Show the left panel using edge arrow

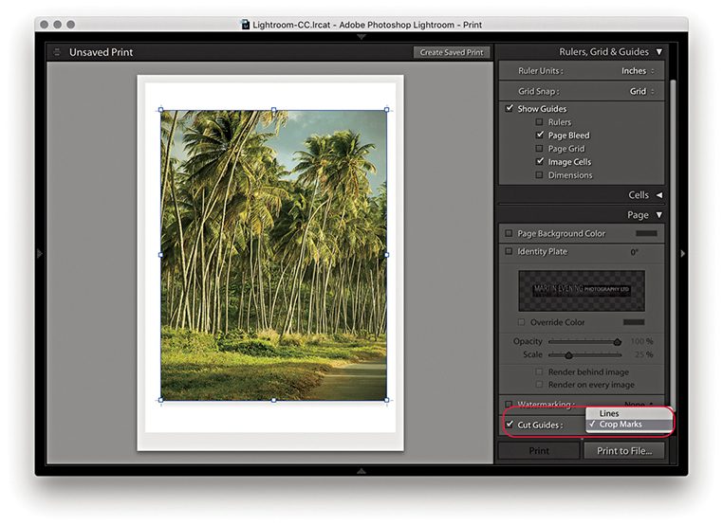[39, 253]
